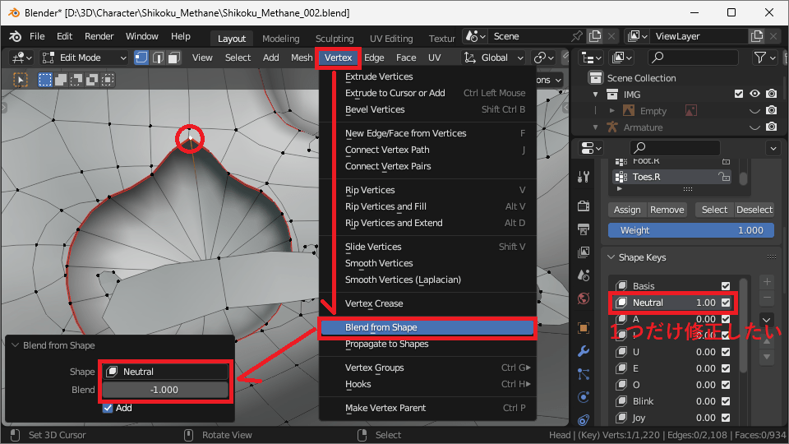The image size is (789, 444).
Task: Open the Global transform orientation dropdown
Action: coord(494,58)
